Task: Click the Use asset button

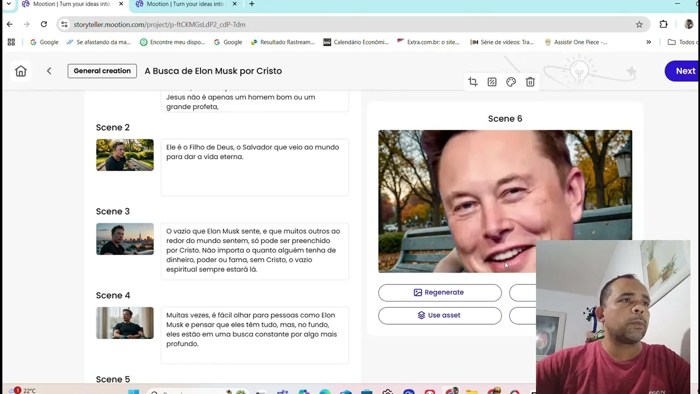Action: pos(440,316)
